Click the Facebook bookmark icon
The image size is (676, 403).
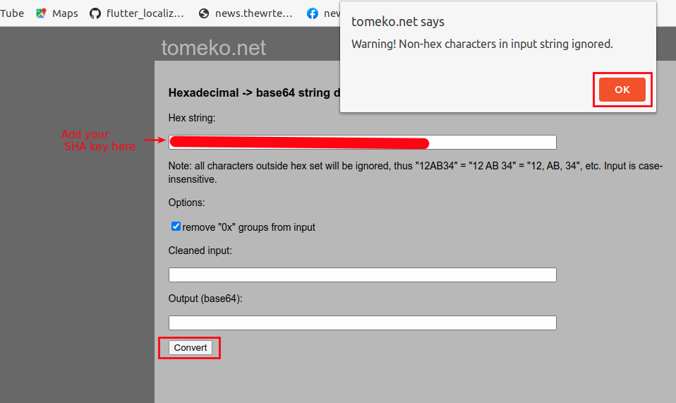(x=313, y=13)
